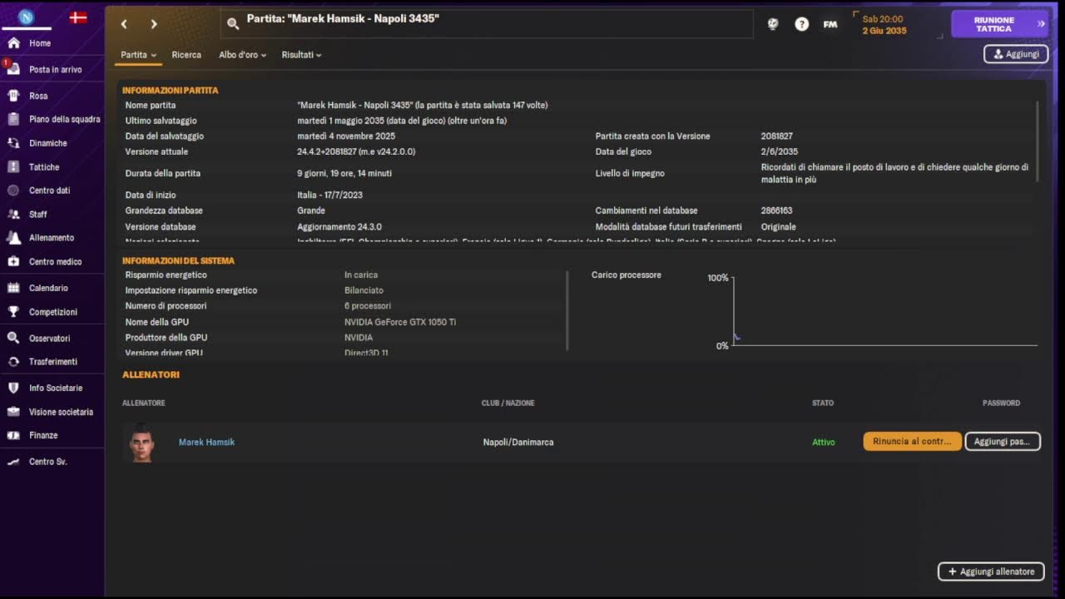
Task: Click the game date Sab 20:00 display
Action: [x=884, y=25]
